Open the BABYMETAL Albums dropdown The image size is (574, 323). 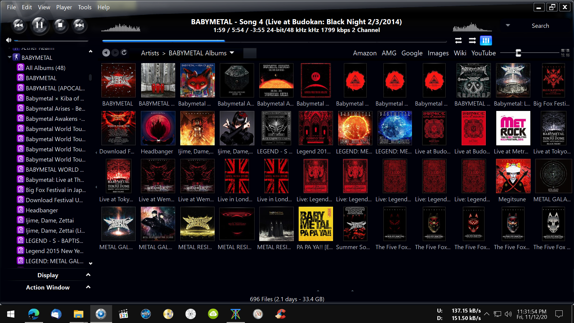click(232, 53)
